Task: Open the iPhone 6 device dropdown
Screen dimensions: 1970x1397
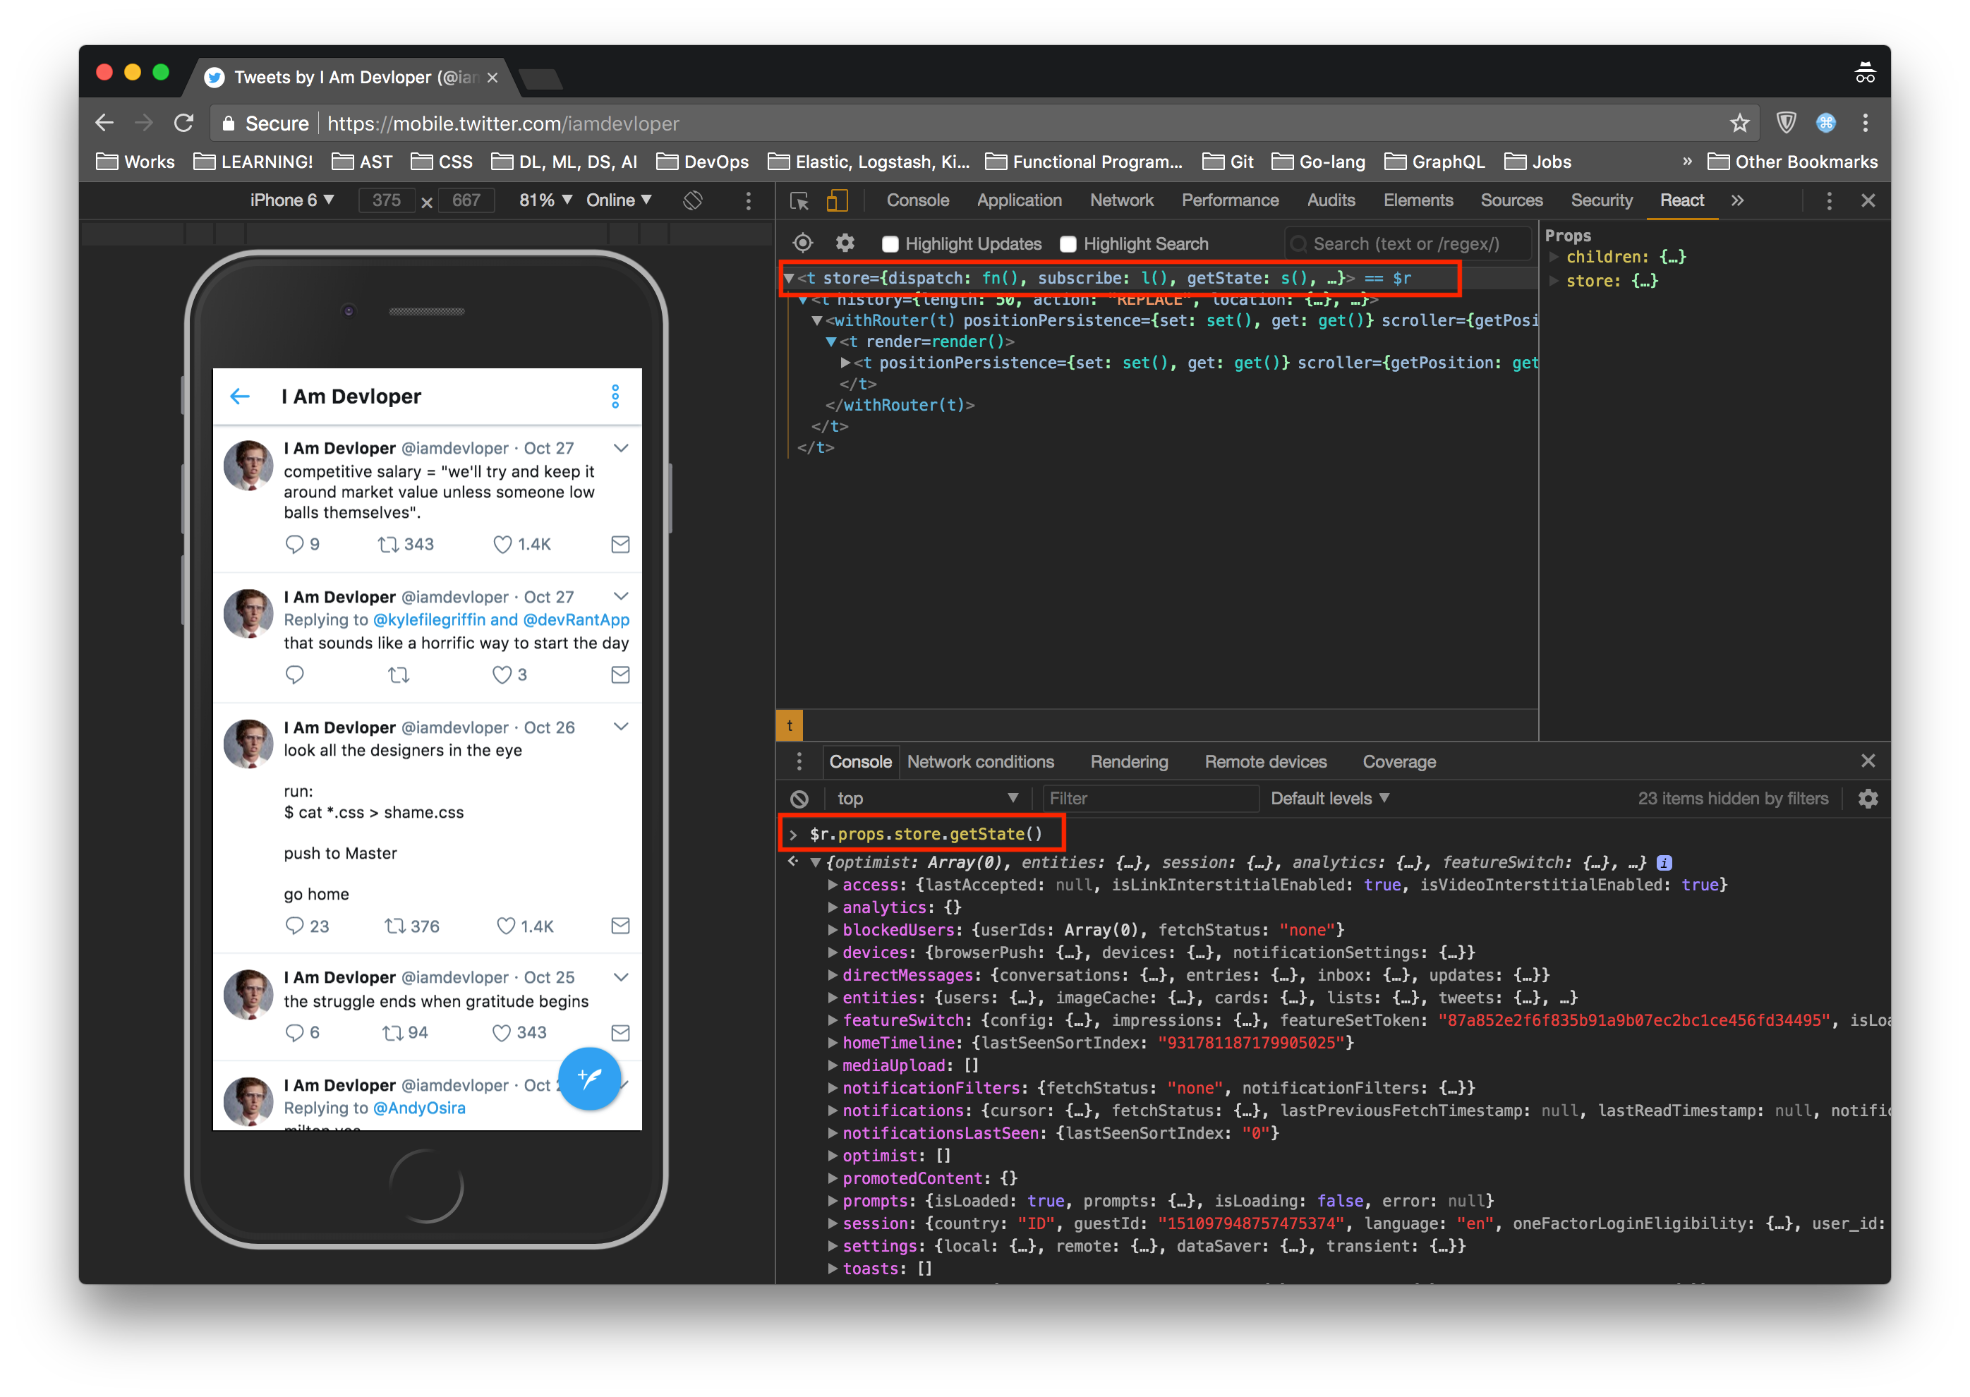Action: click(x=291, y=200)
